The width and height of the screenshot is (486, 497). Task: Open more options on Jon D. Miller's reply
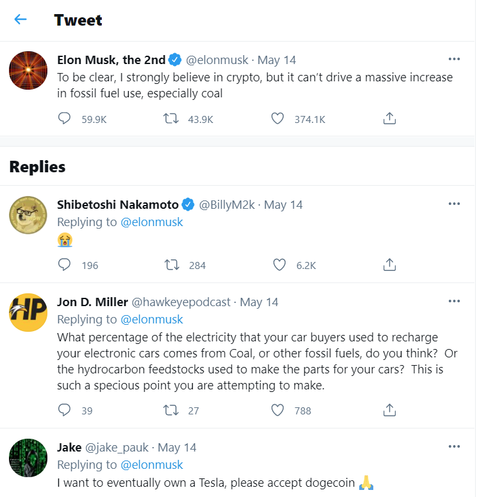[x=454, y=301]
